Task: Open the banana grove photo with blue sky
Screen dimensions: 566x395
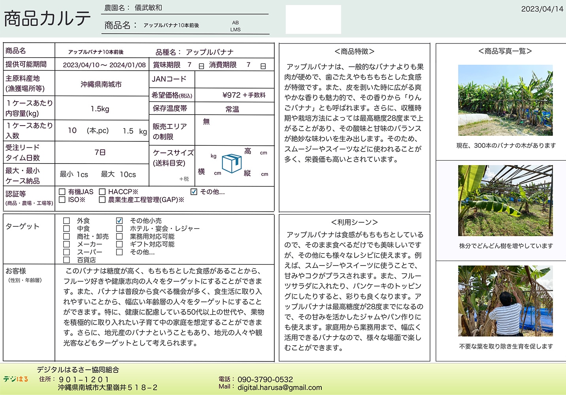Action: [x=505, y=100]
